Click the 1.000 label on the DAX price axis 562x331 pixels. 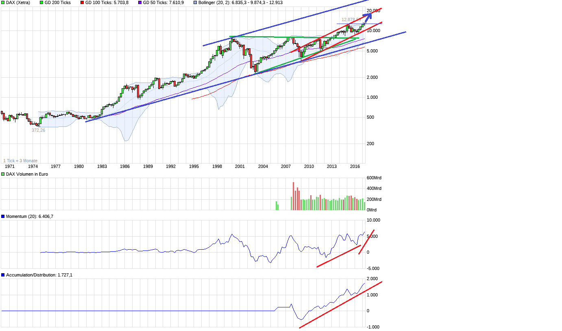coord(372,97)
